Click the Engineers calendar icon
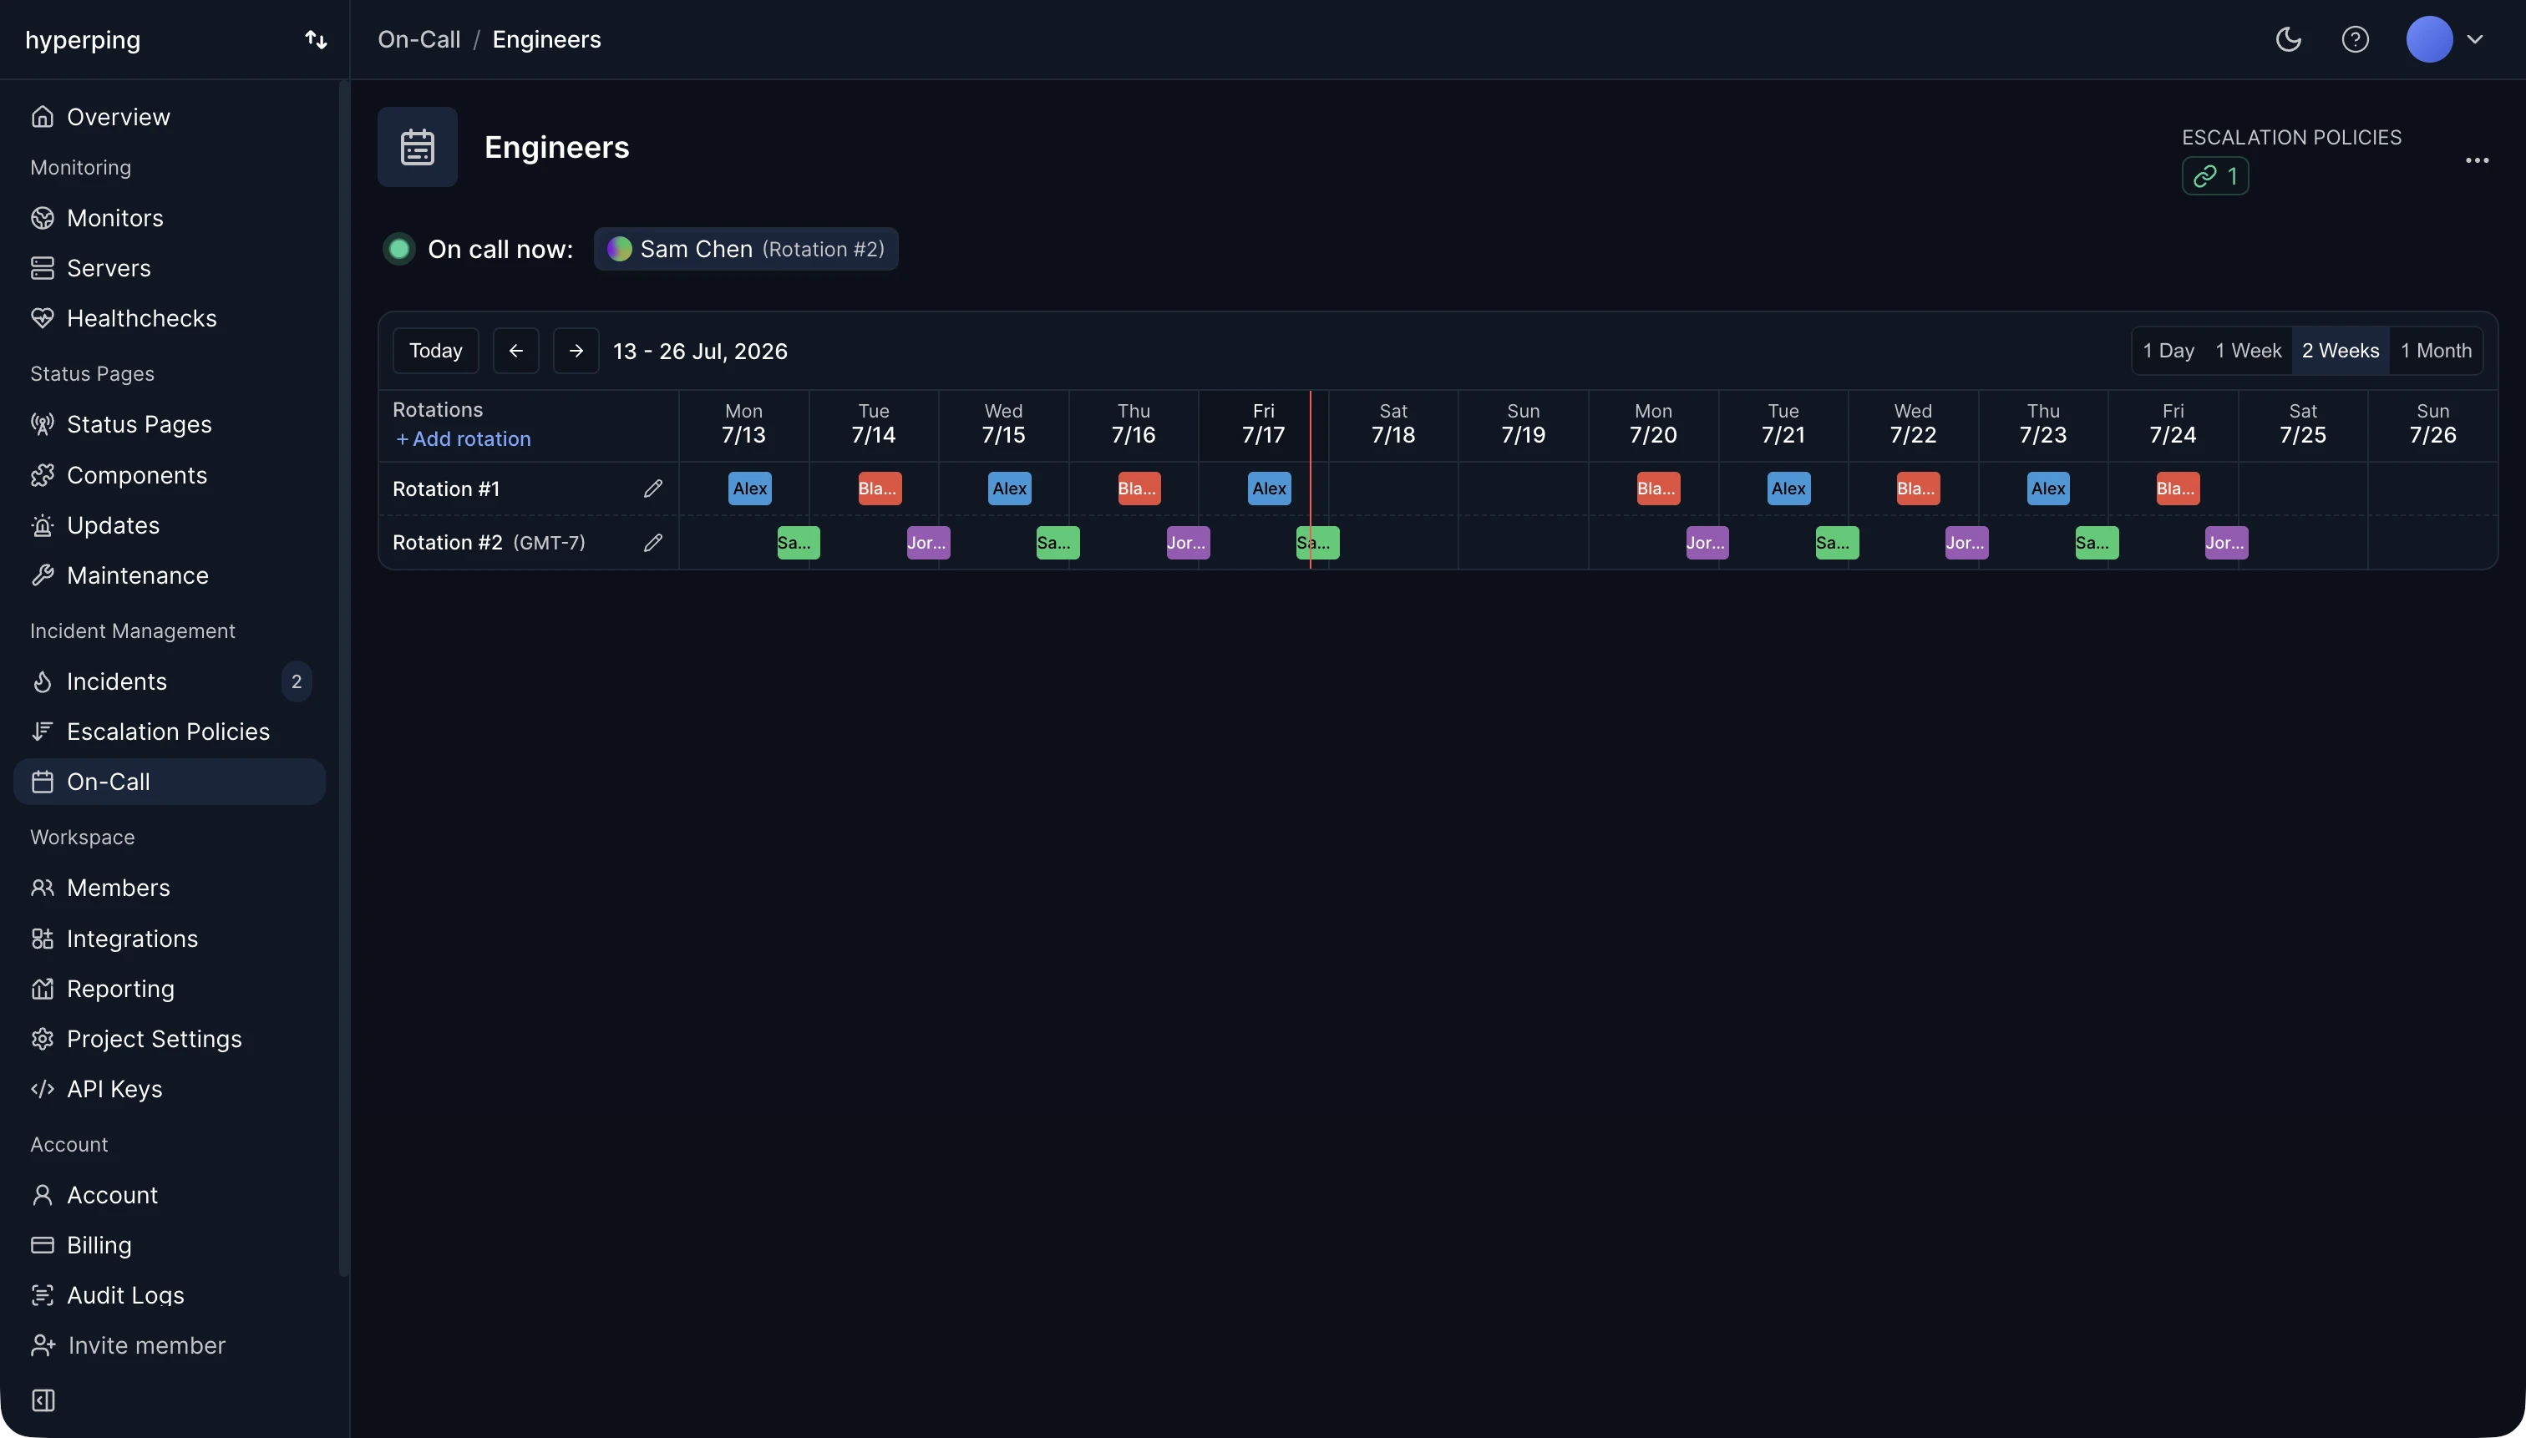2526x1438 pixels. 417,147
